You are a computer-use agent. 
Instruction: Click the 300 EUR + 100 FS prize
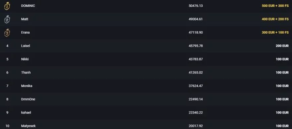coord(275,32)
